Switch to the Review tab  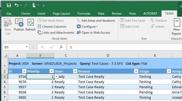click(x=117, y=14)
